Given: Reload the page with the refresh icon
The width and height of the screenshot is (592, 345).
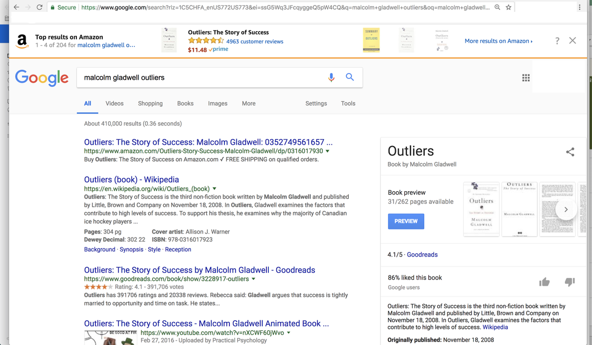Looking at the screenshot, I should (x=39, y=7).
